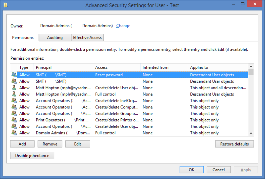Switch to the Auditing tab

(54, 37)
